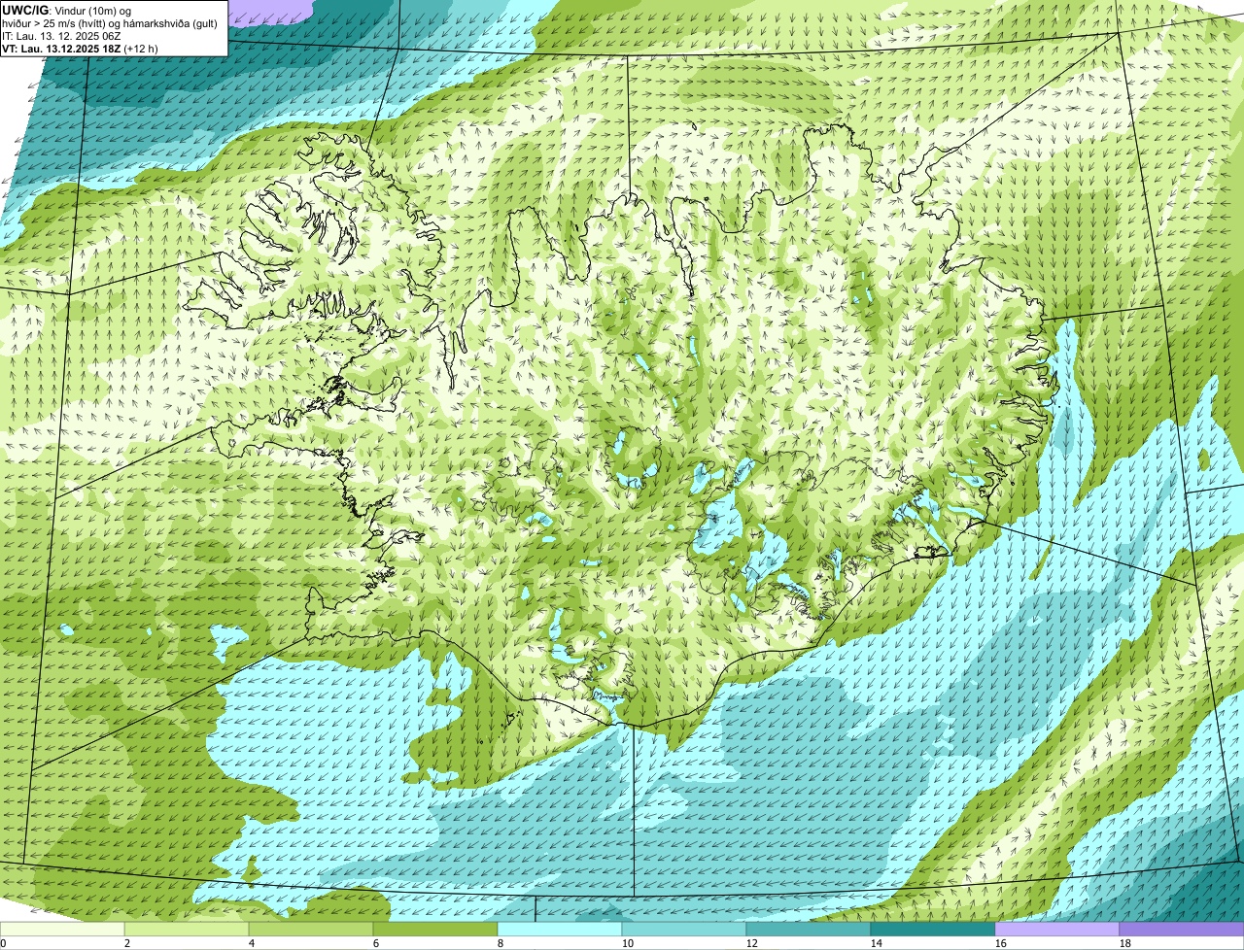Click the scale label '2'
This screenshot has width=1244, height=950.
(126, 943)
